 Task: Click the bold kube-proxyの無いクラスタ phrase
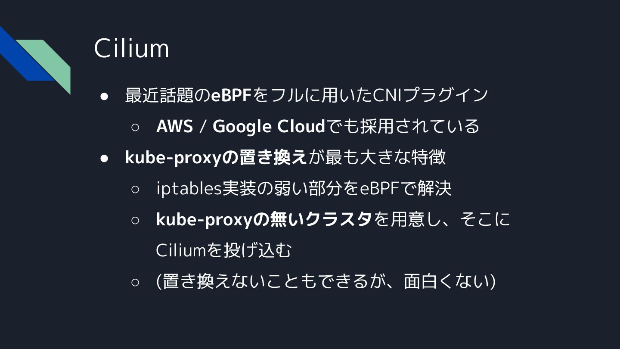[264, 220]
